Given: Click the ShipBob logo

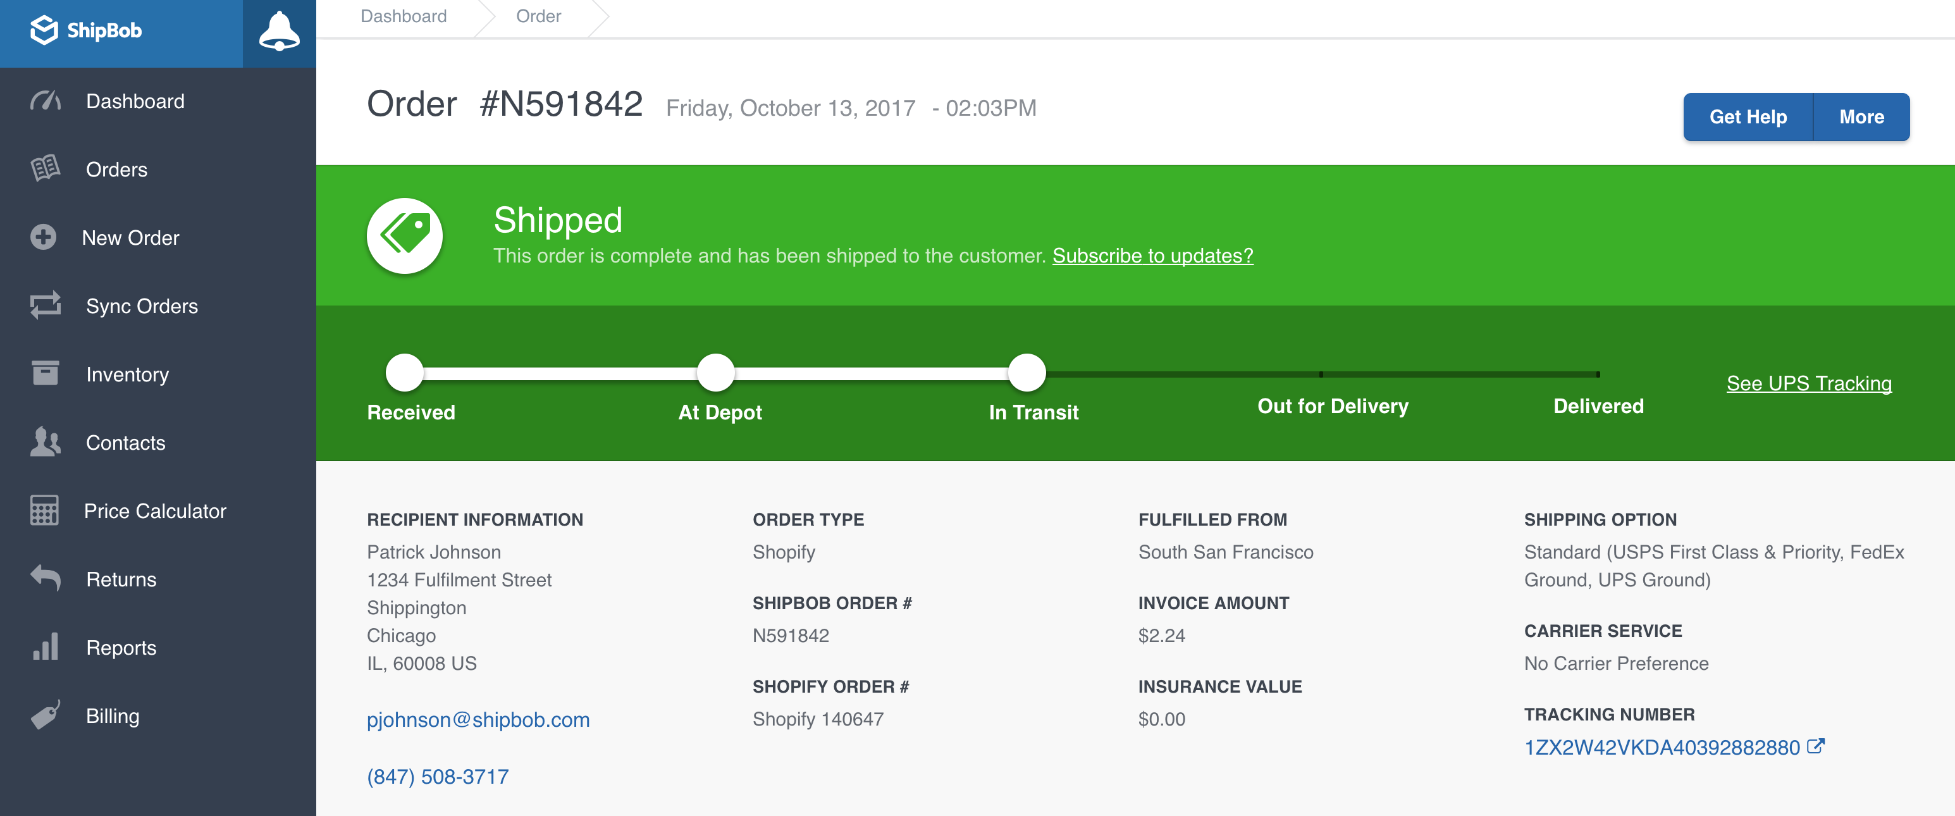Looking at the screenshot, I should (86, 31).
